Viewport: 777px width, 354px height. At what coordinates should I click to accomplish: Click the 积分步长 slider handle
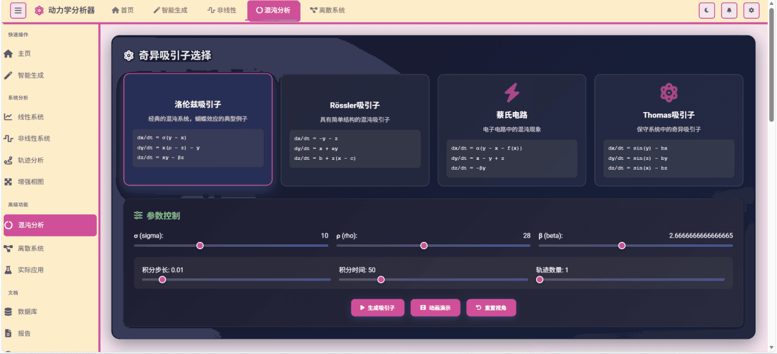pyautogui.click(x=163, y=279)
